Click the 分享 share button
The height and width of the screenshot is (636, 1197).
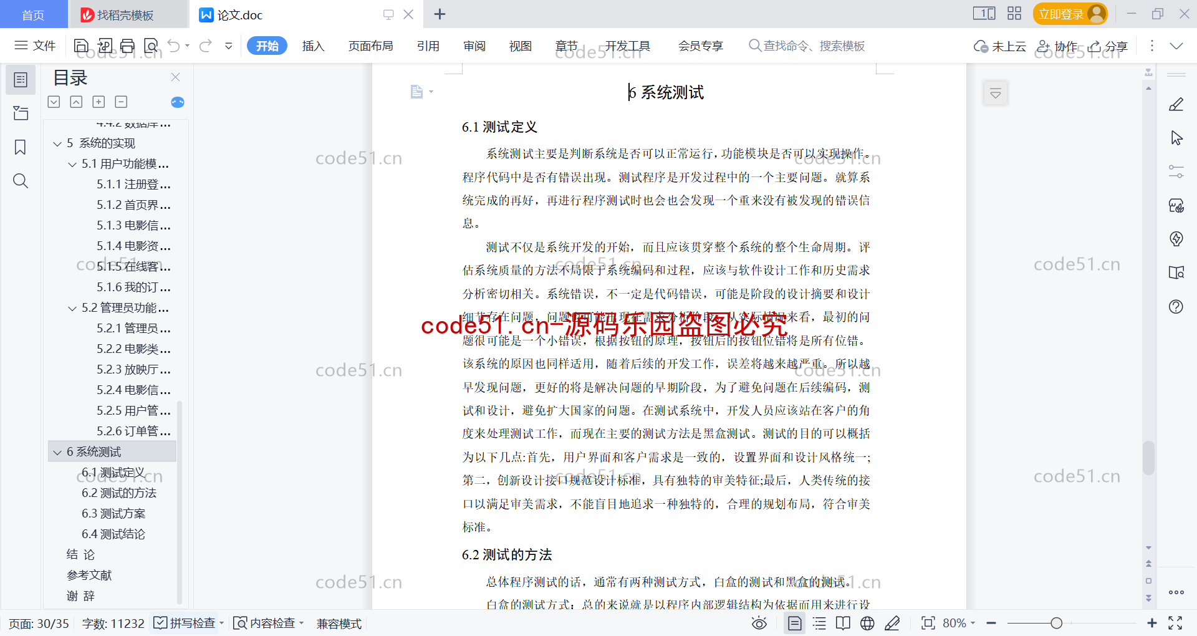click(1108, 46)
